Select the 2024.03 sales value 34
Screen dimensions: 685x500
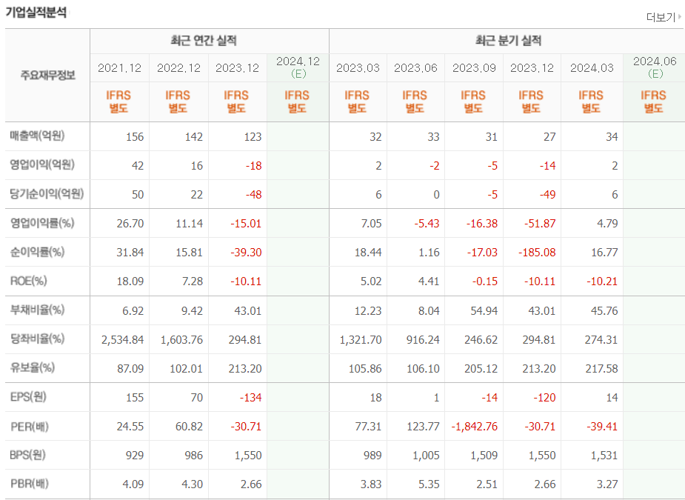tap(612, 137)
